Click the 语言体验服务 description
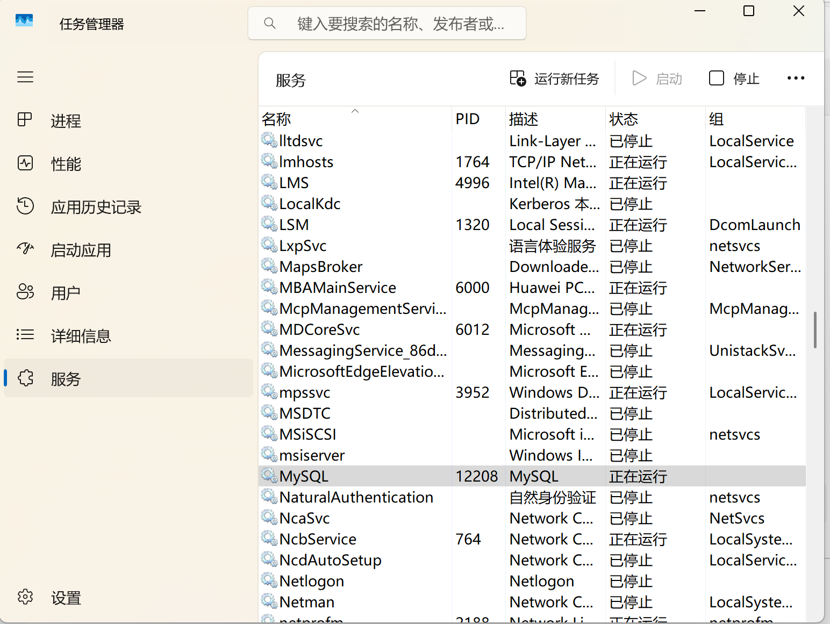This screenshot has width=830, height=624. [553, 246]
